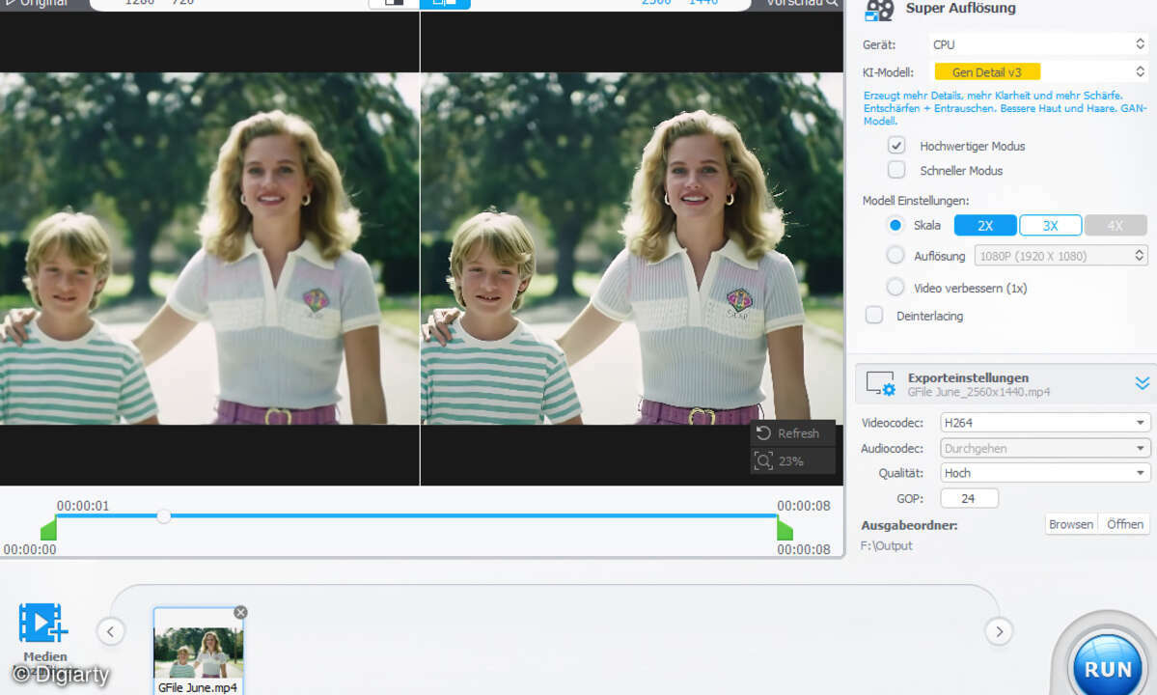Start processing with the RUN button
The height and width of the screenshot is (695, 1157).
pyautogui.click(x=1108, y=668)
